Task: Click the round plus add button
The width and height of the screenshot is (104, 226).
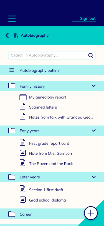Action: click(91, 213)
